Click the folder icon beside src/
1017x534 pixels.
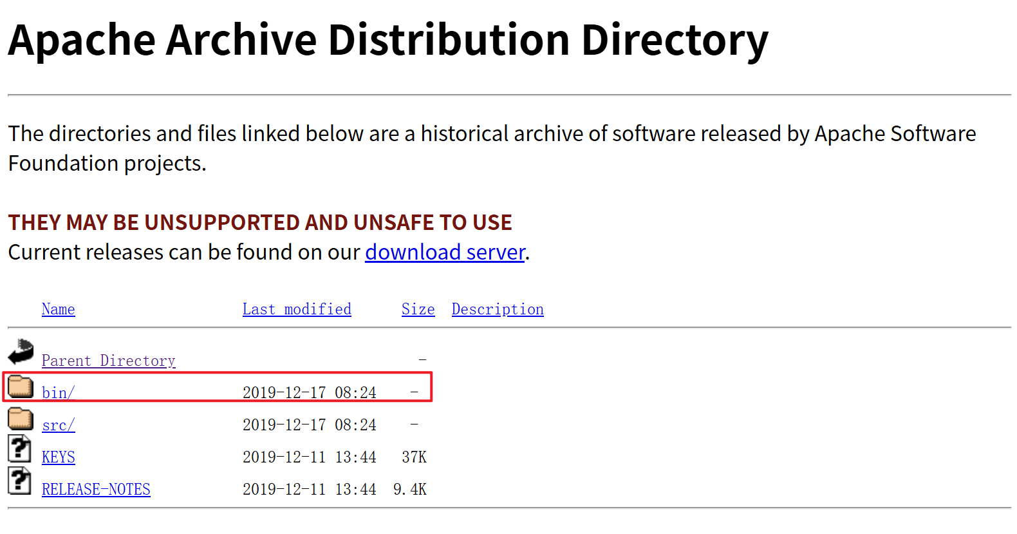point(21,419)
